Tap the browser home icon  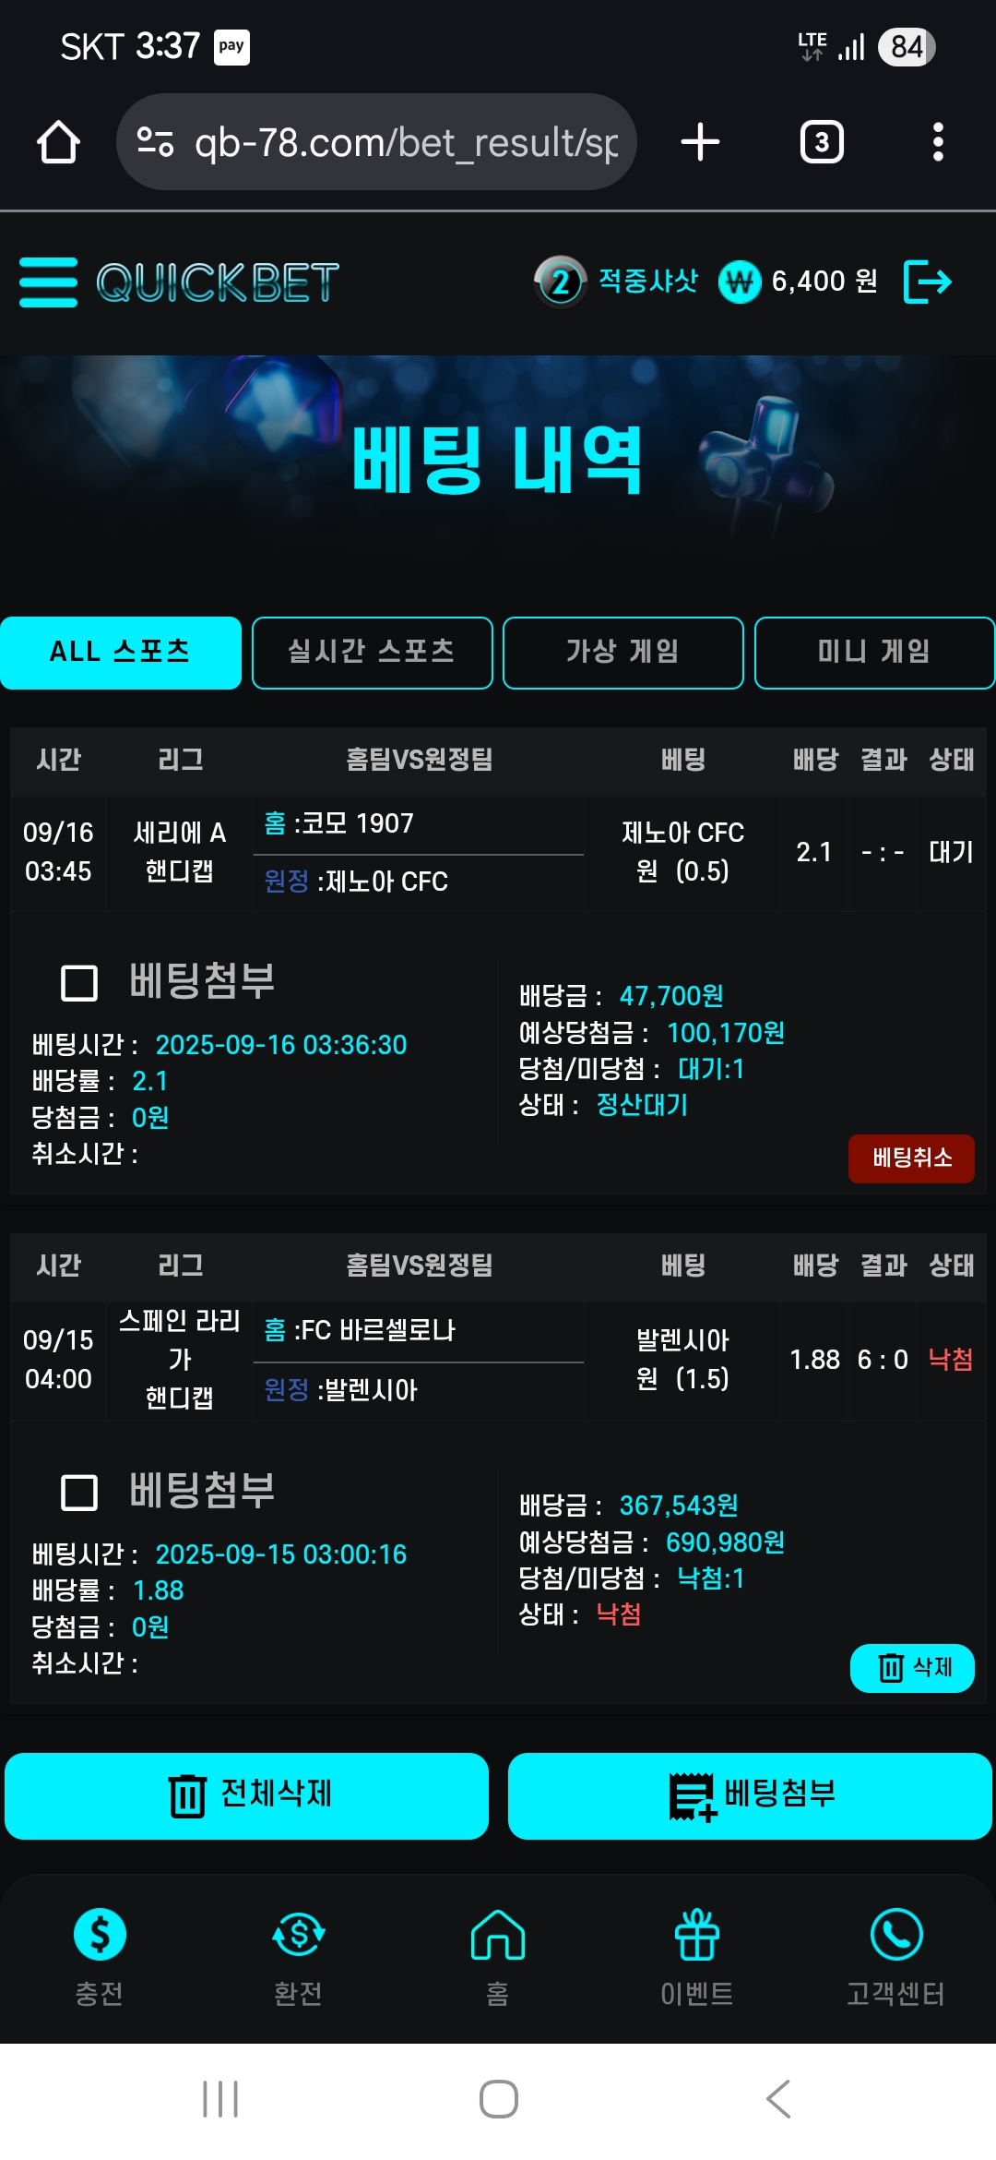(x=58, y=142)
